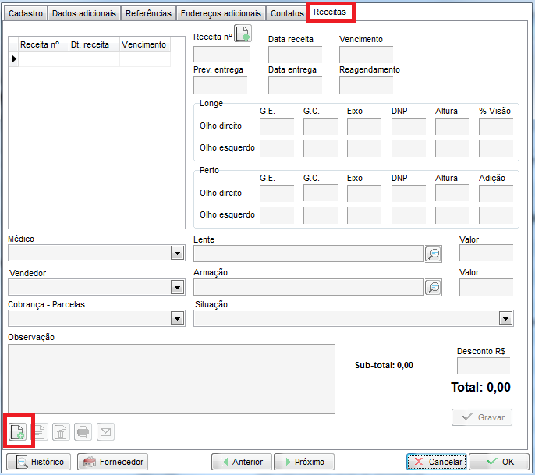Click the trash delete icon
The image size is (535, 475).
click(x=61, y=431)
